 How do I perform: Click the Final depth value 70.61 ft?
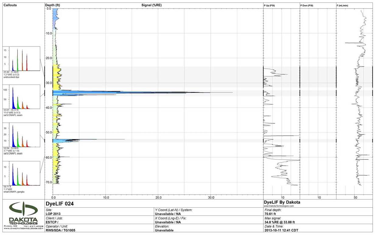(270, 214)
